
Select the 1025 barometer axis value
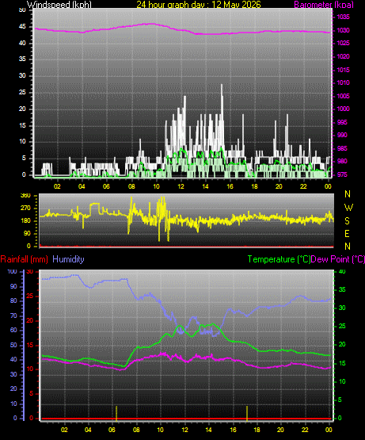343,44
